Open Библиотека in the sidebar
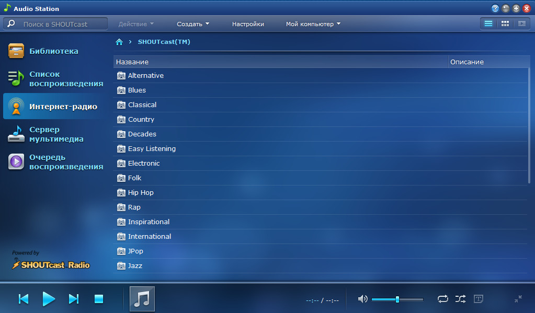The image size is (535, 313). click(x=53, y=51)
